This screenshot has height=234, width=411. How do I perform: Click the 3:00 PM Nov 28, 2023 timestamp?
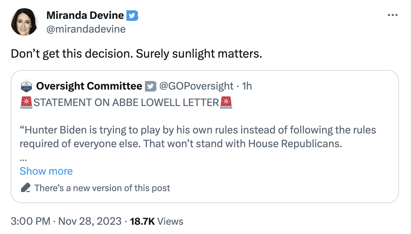pos(66,221)
